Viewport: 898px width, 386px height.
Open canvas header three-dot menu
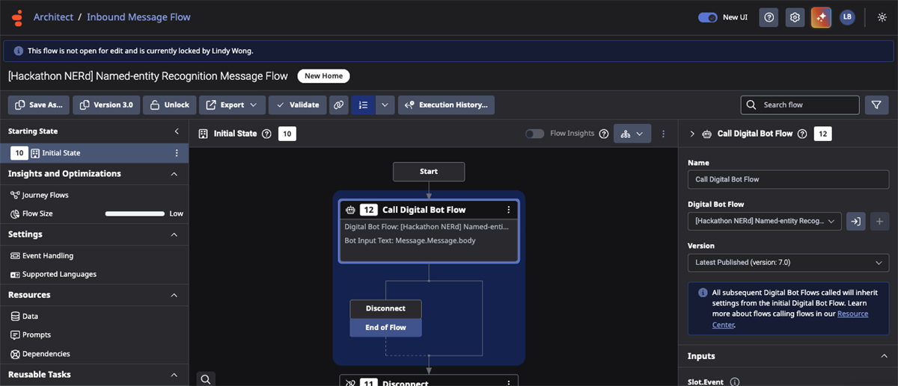point(663,134)
